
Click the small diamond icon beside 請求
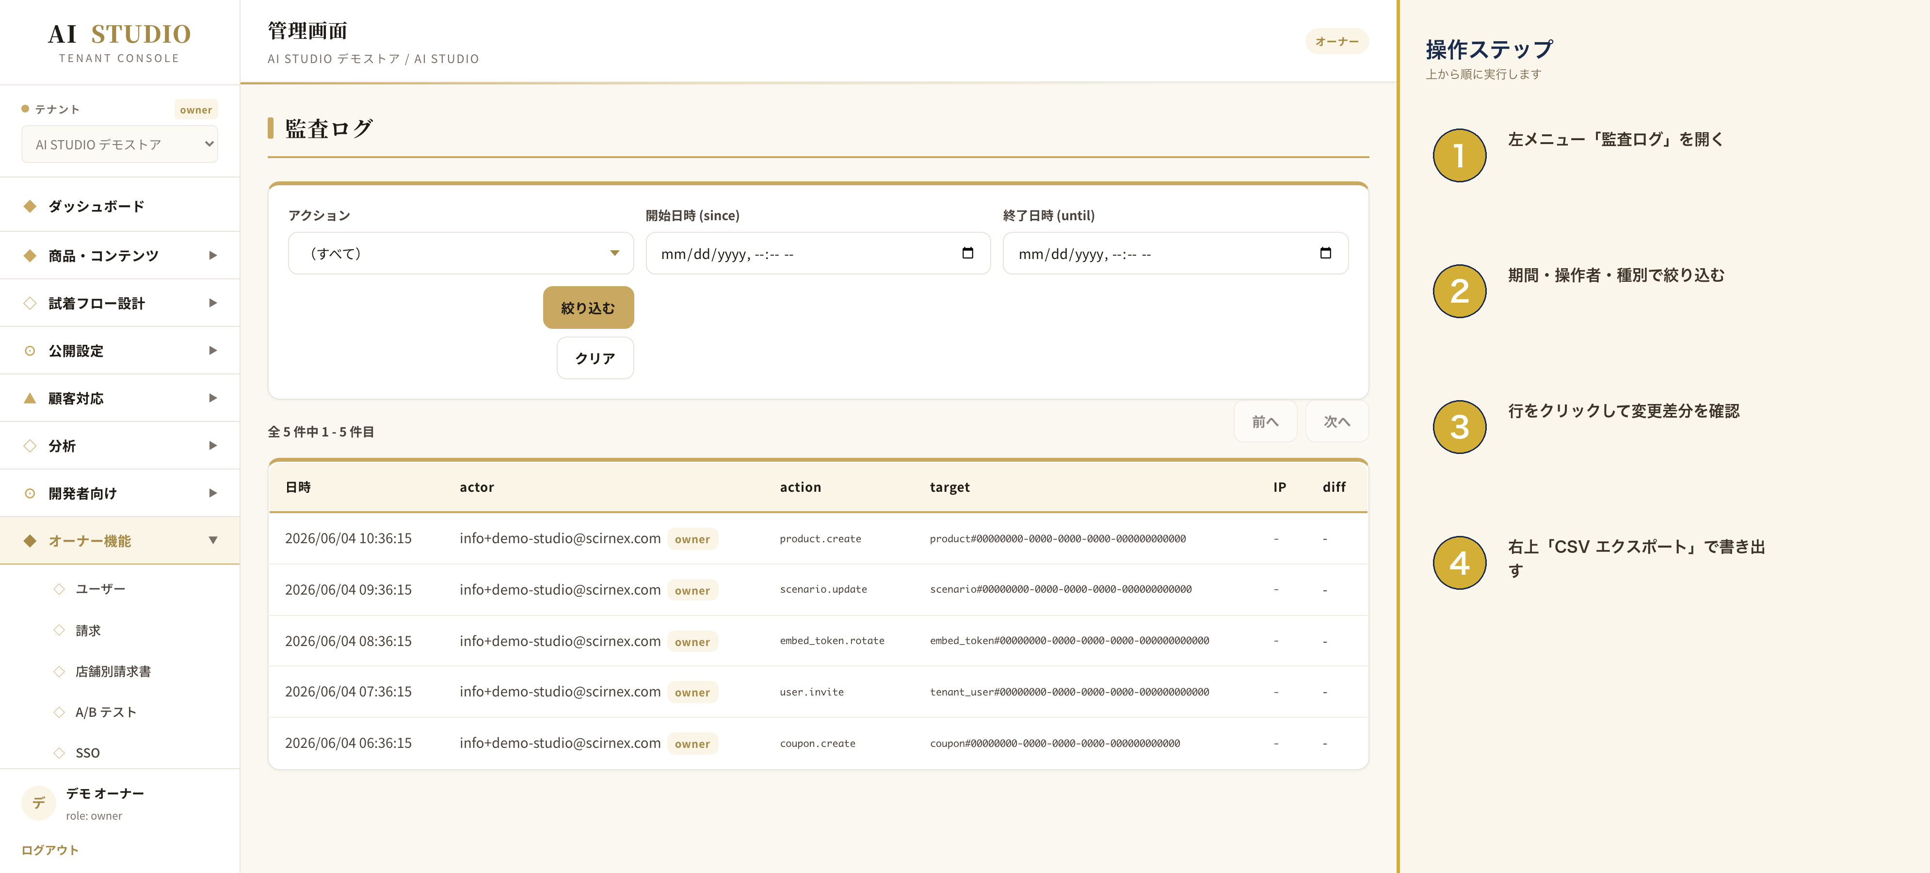[59, 630]
